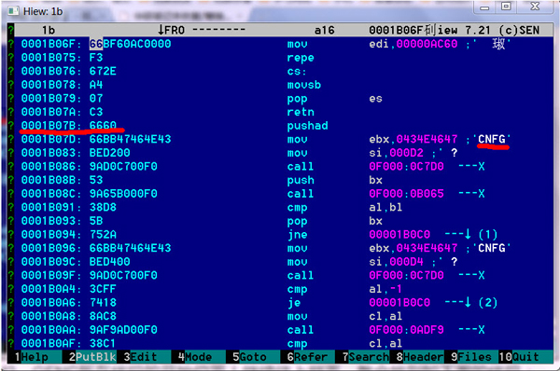Click the 1Help function key

tap(31, 357)
